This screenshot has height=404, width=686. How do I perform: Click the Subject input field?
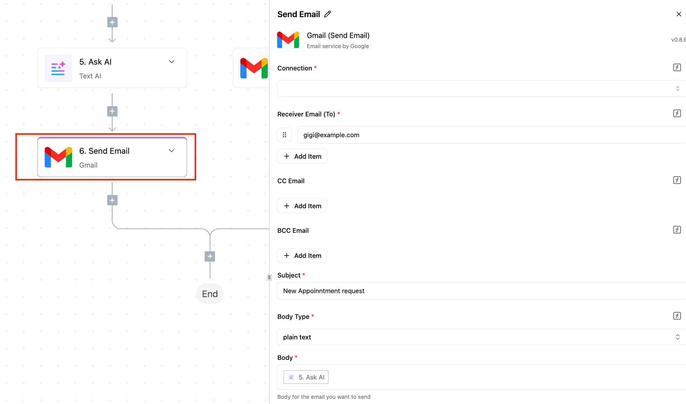coord(480,291)
